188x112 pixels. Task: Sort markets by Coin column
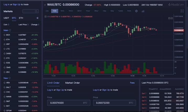point(6,25)
